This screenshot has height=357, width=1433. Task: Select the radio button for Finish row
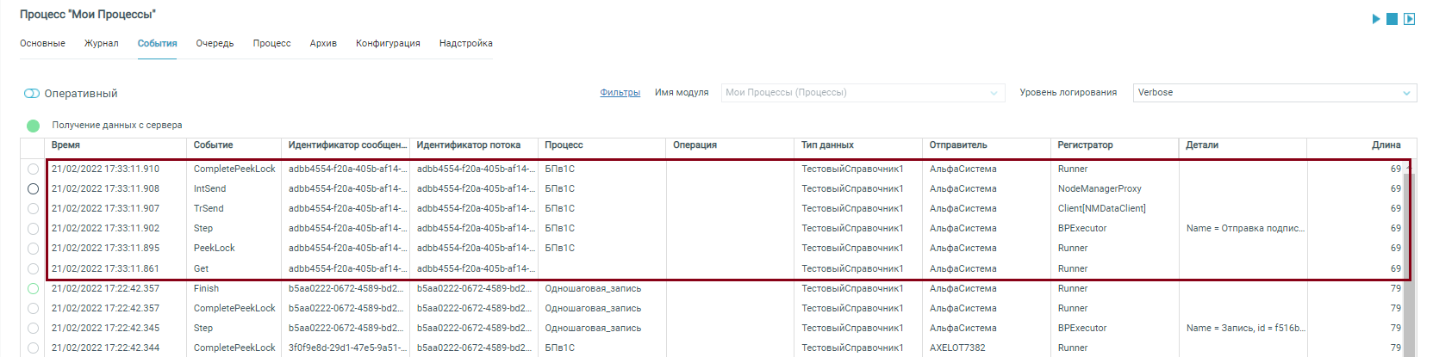point(33,289)
